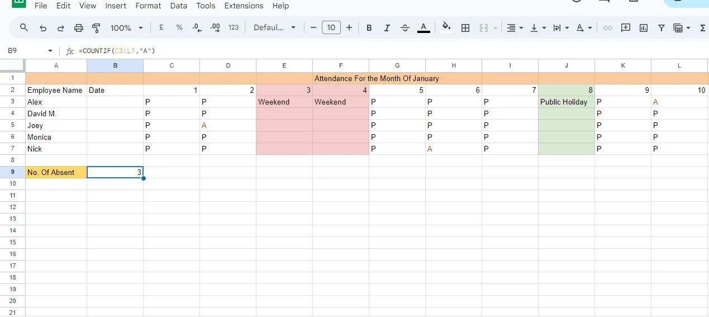Viewport: 709px width, 317px height.
Task: Increase font size with plus button
Action: click(x=349, y=27)
